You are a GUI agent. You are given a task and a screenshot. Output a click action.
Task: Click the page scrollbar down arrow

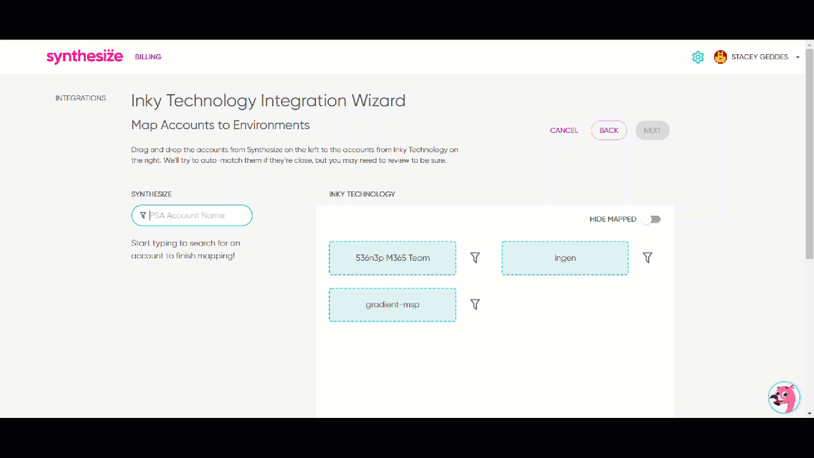point(809,413)
